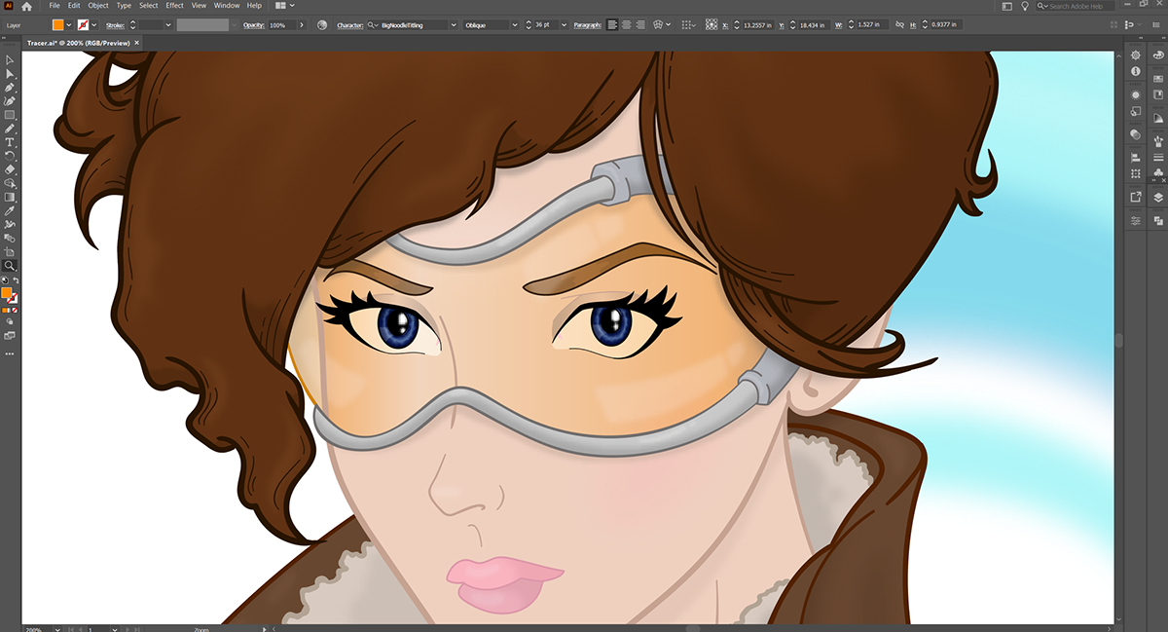The height and width of the screenshot is (632, 1168).
Task: Select the Zoom magnifier tool
Action: point(10,265)
